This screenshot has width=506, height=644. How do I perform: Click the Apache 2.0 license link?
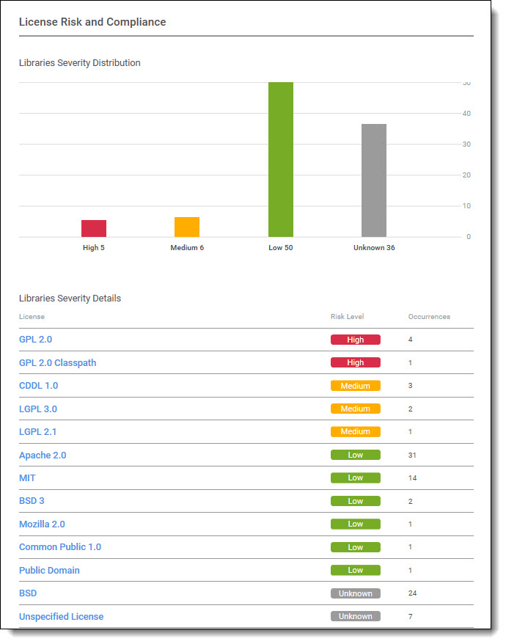point(43,455)
